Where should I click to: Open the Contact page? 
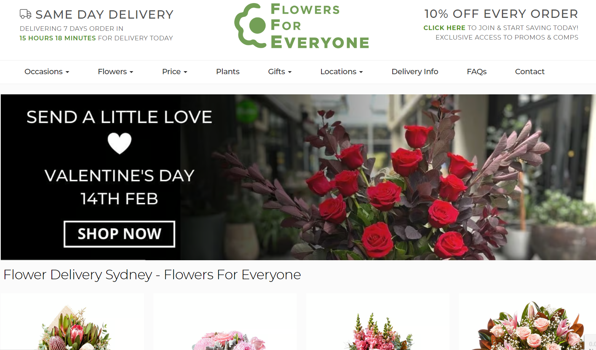click(x=530, y=72)
